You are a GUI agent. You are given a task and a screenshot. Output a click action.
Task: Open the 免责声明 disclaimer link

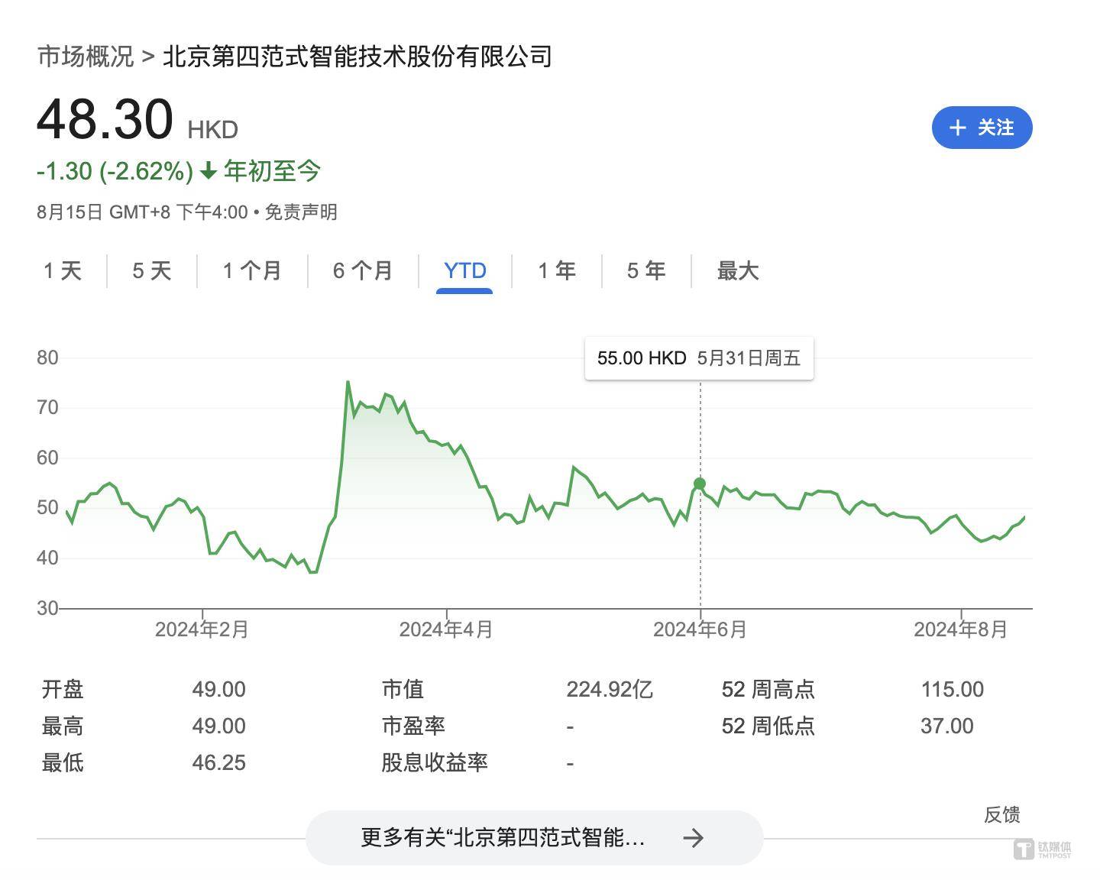click(x=301, y=212)
